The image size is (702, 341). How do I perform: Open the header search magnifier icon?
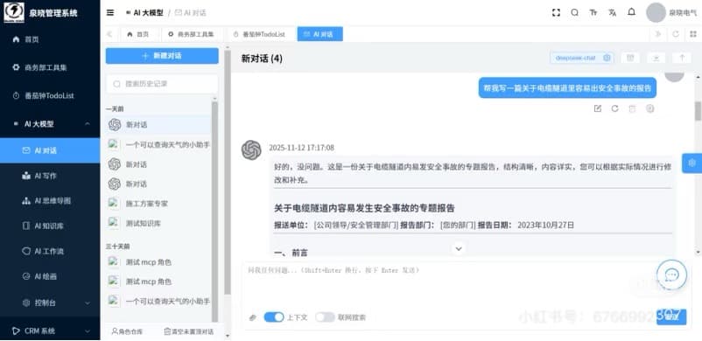[575, 12]
